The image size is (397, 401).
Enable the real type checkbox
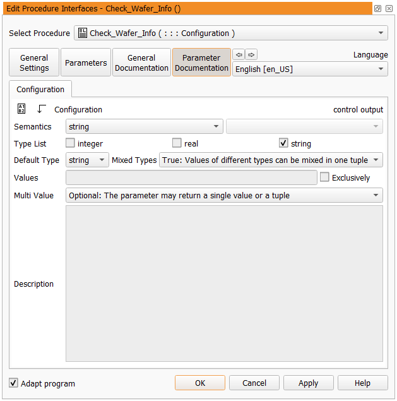(177, 143)
